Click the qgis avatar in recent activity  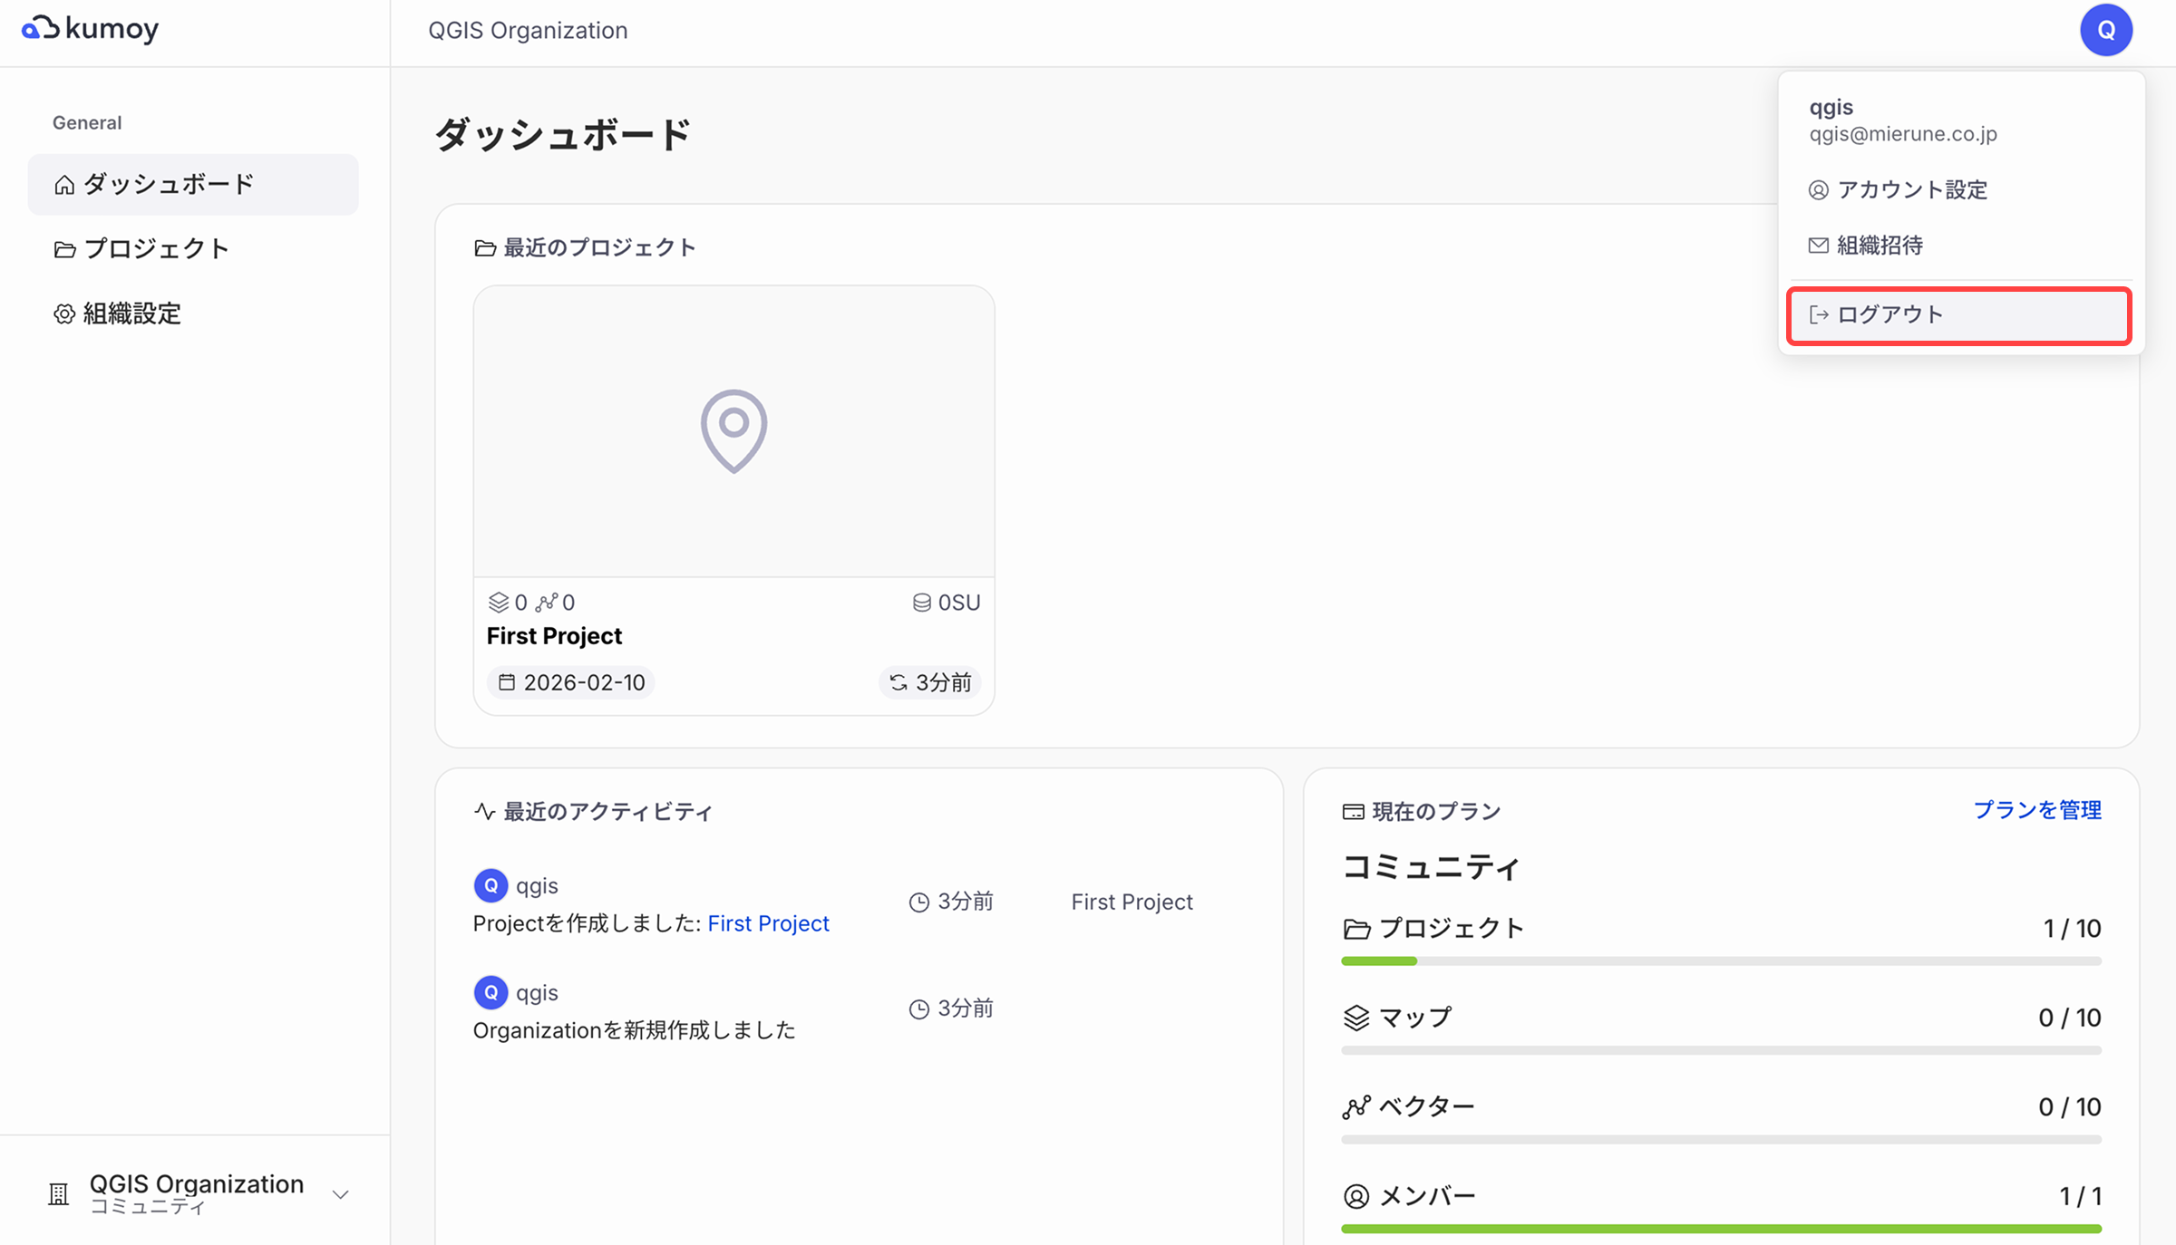(x=491, y=885)
